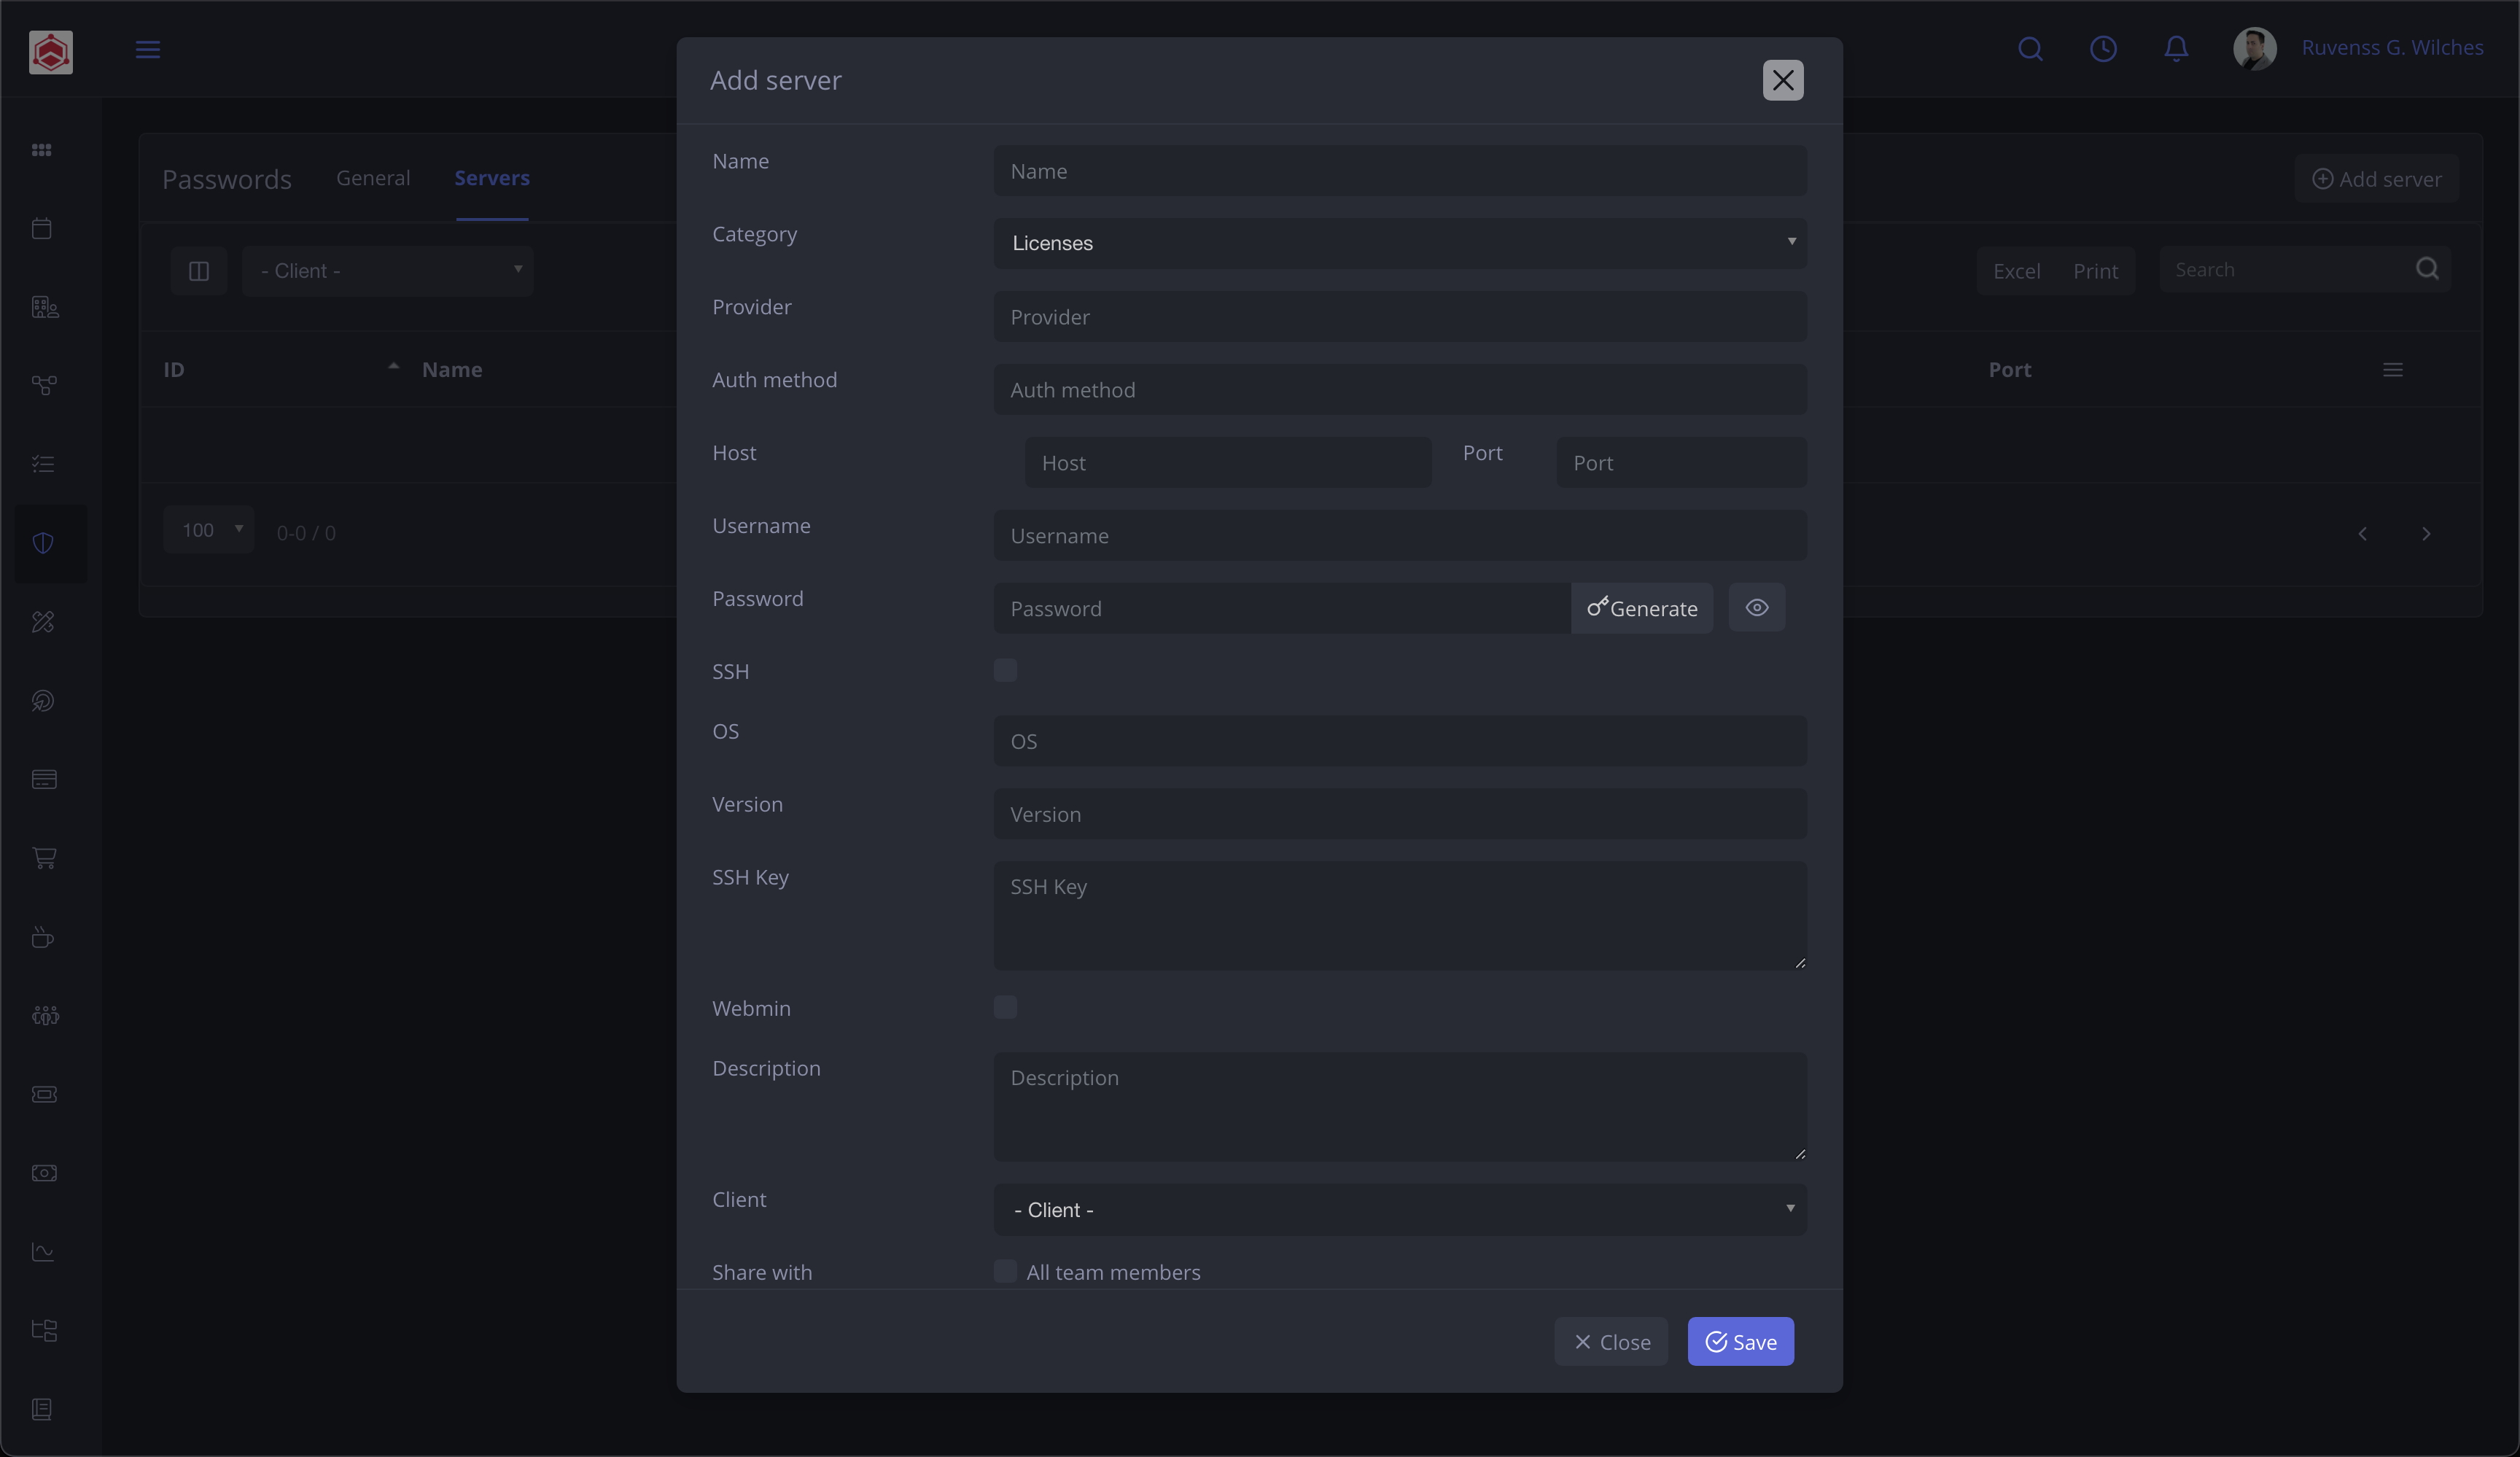The height and width of the screenshot is (1457, 2520).
Task: Click the Excel export button
Action: point(2016,271)
